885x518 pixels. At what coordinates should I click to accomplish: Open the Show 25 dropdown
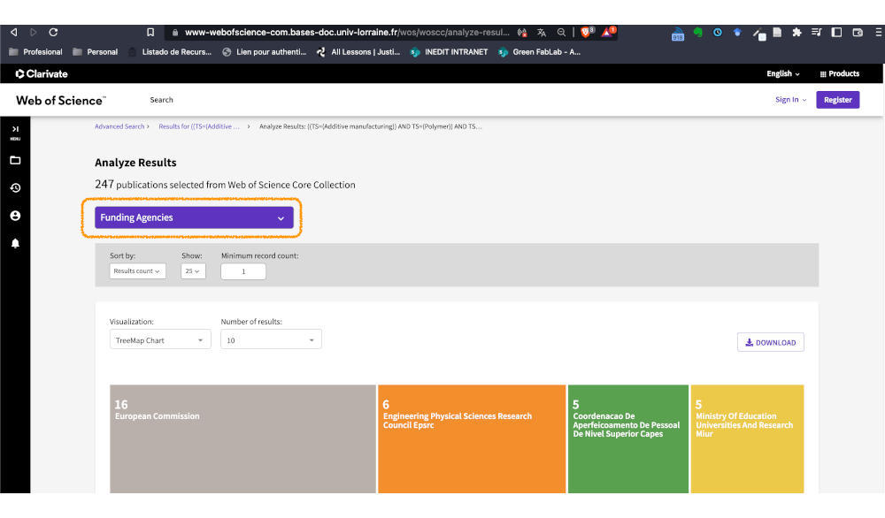coord(193,271)
